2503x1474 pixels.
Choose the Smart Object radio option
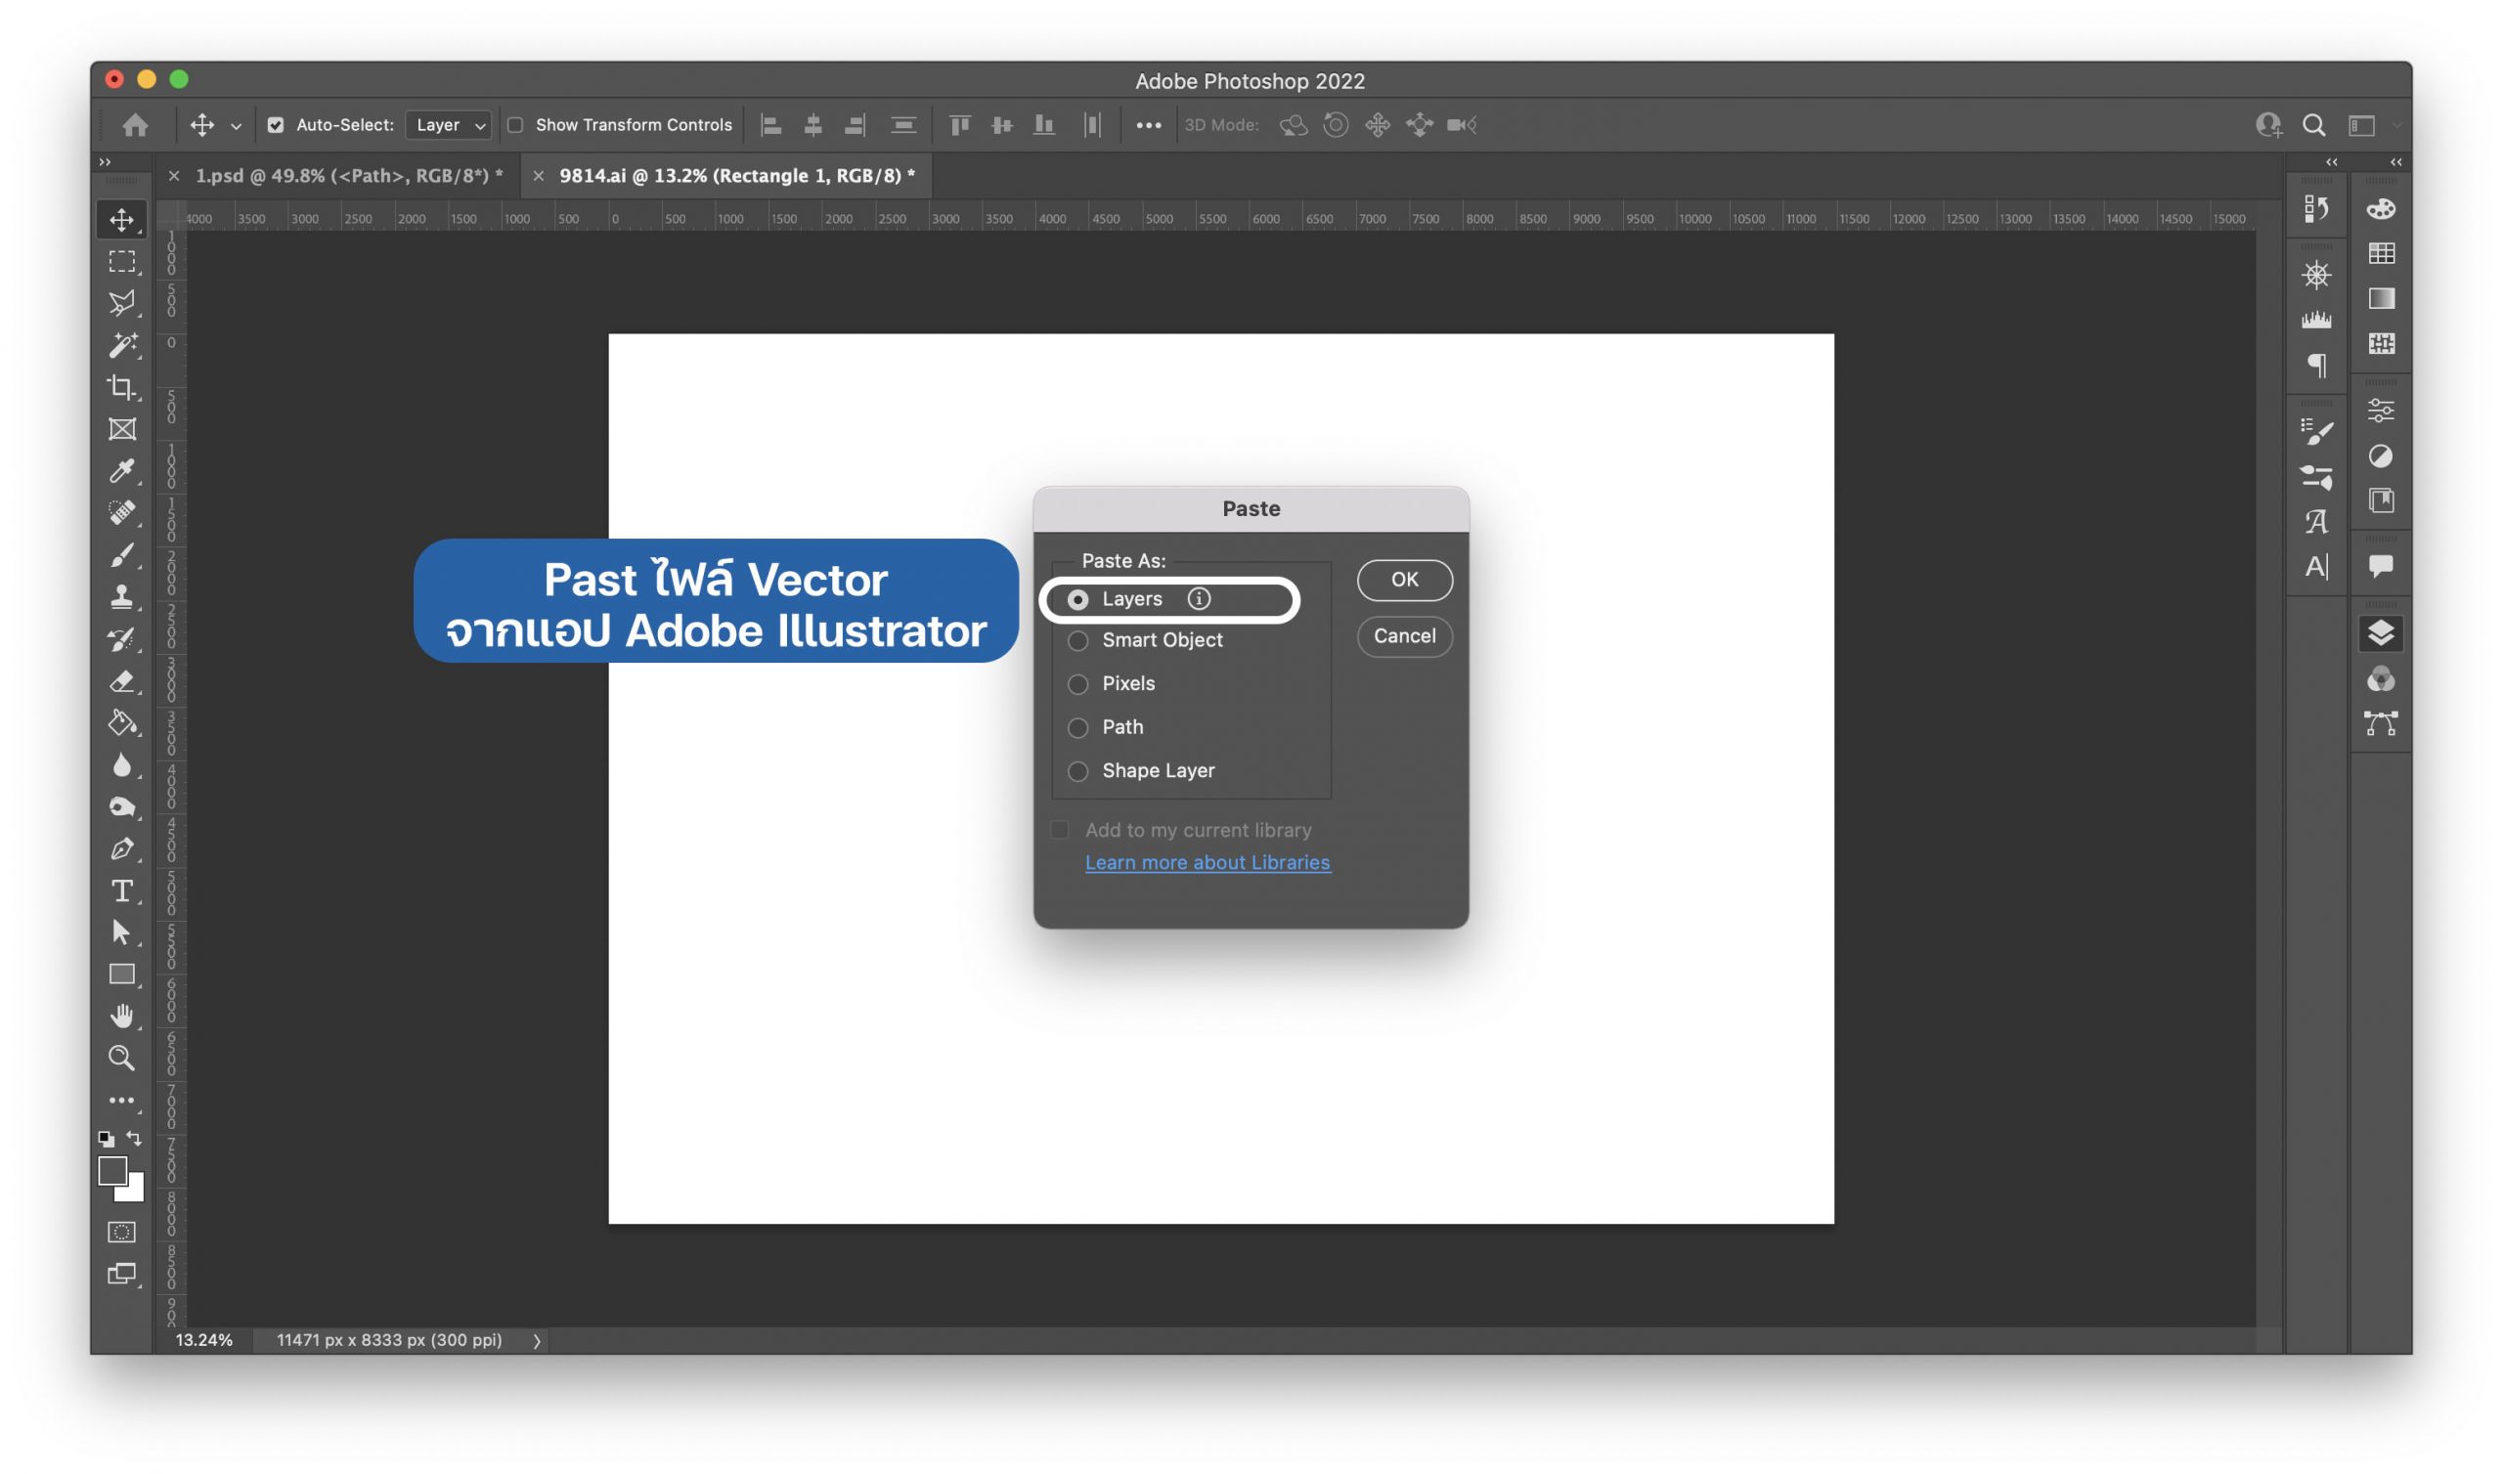pos(1077,640)
